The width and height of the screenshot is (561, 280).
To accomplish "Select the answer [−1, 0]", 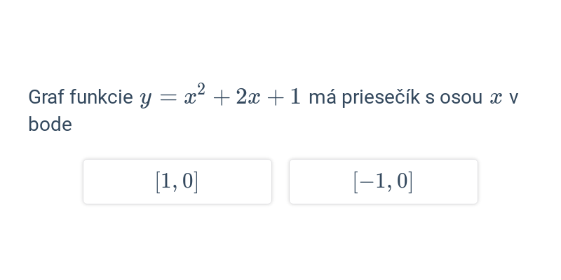I will (x=383, y=182).
